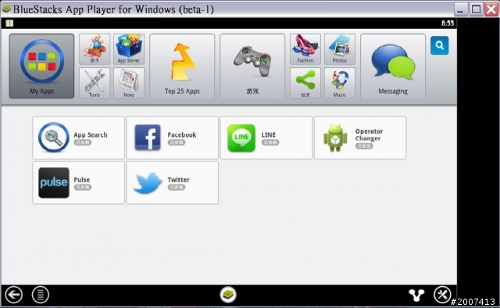Viewport: 500px width, 308px height.
Task: Open the kids category with toy icon
Action: point(95,49)
